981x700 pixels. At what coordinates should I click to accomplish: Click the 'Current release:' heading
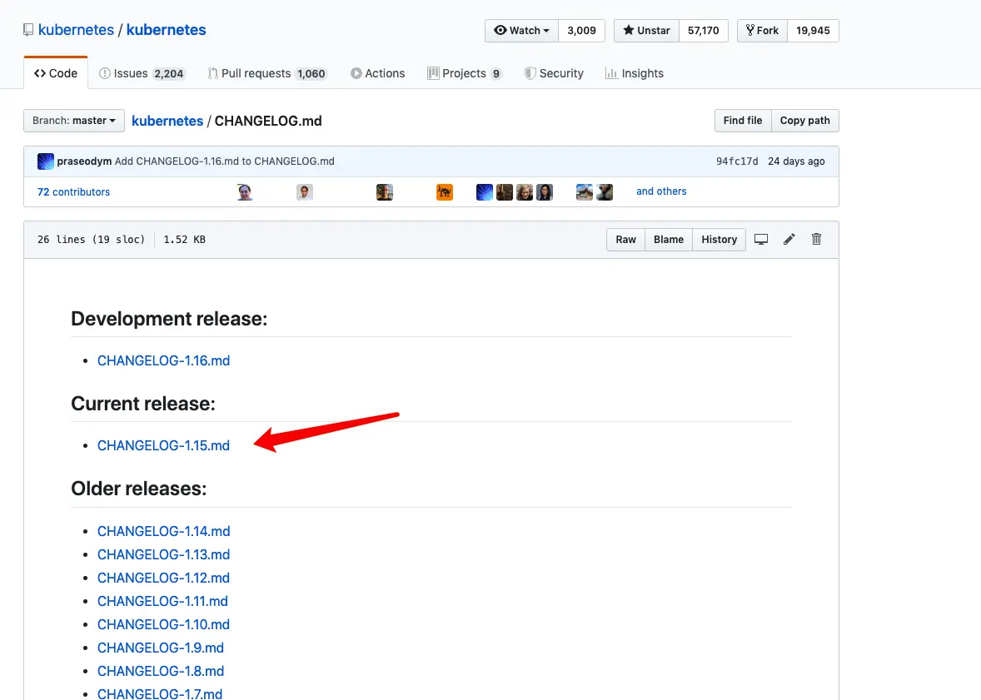click(142, 404)
